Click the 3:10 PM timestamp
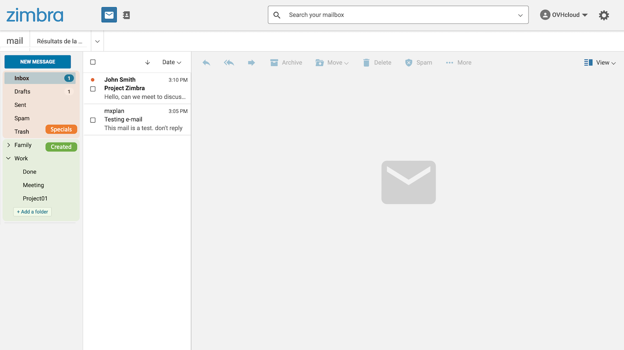 [178, 80]
